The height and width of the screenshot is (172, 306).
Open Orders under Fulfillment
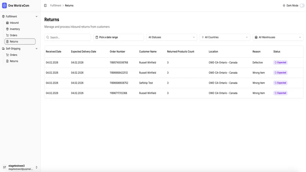[x=20, y=35]
